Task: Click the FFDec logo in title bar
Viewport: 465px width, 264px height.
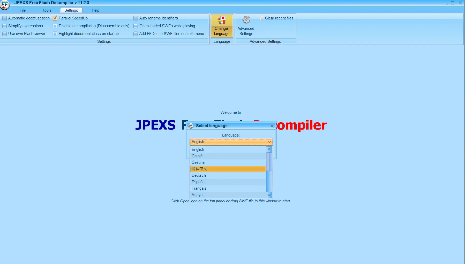Action: point(4,4)
